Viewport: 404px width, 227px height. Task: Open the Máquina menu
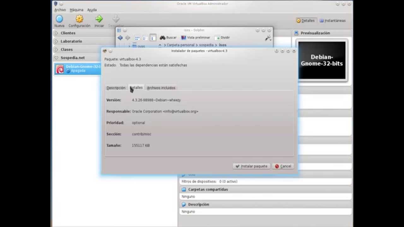click(x=76, y=10)
